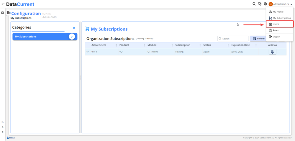This screenshot has width=295, height=141.
Task: Click the Subscription column header
Action: tap(183, 45)
